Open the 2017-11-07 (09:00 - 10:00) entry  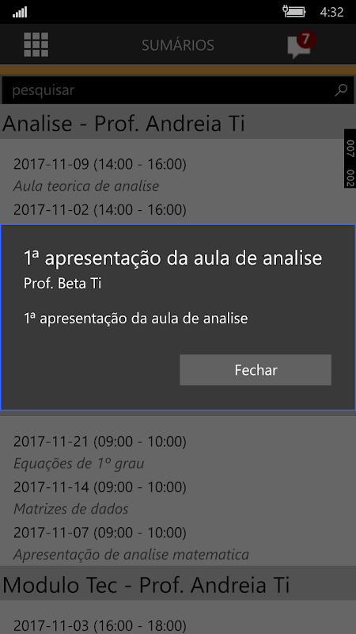[x=100, y=533]
